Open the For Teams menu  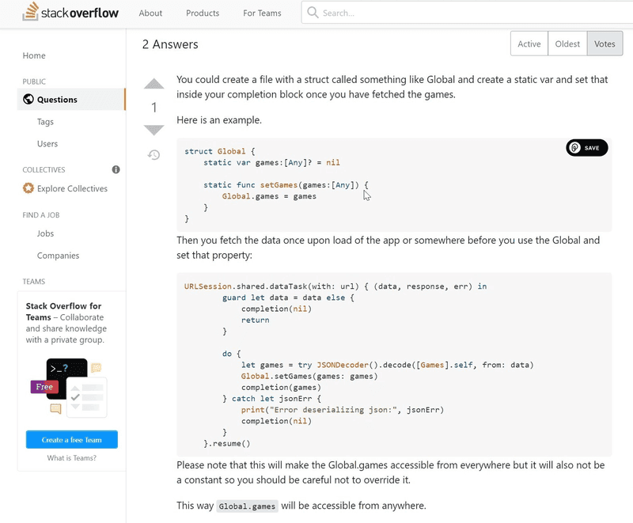(x=261, y=13)
